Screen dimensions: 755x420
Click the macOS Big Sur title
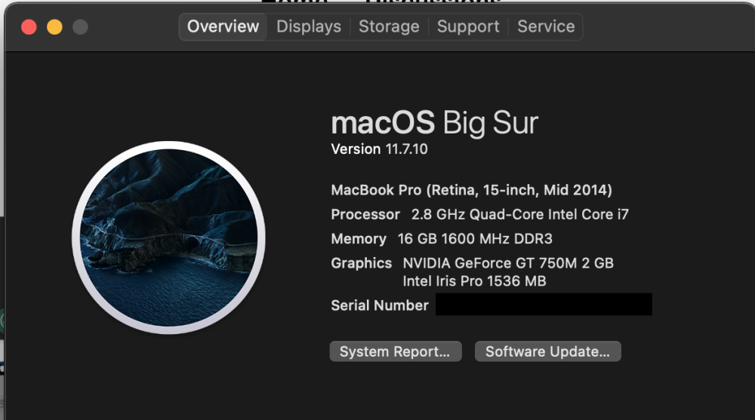click(x=434, y=123)
